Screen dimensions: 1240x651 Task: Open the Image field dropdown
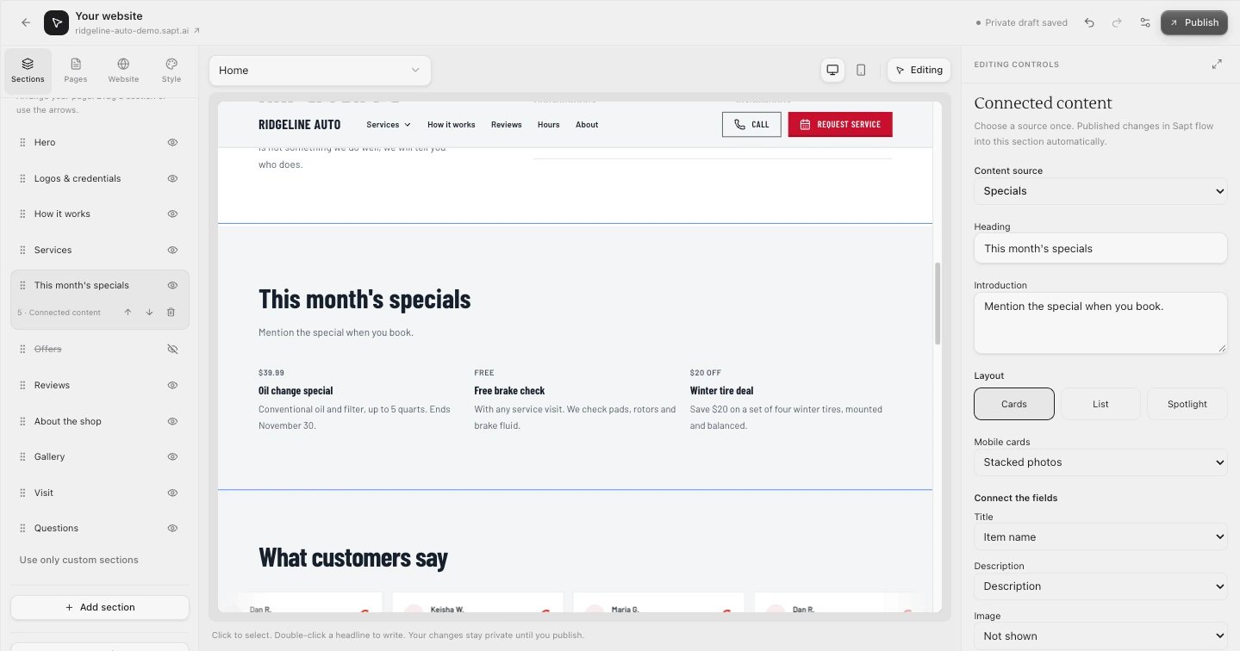pos(1100,636)
